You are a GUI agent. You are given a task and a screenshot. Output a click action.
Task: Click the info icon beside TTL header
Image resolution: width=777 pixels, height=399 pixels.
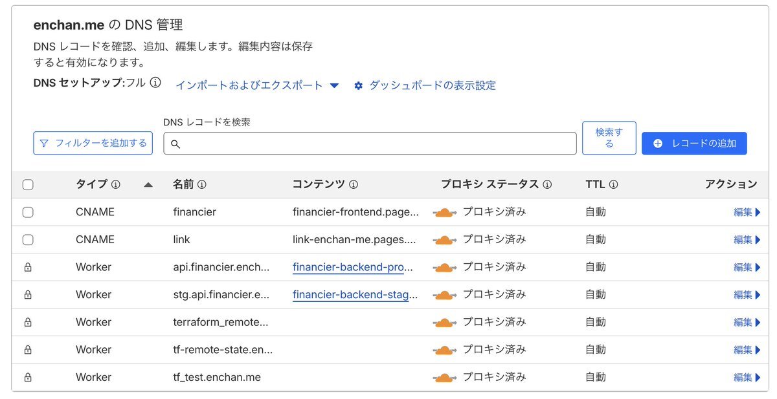pyautogui.click(x=613, y=184)
